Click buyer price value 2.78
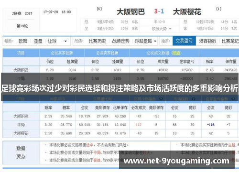The width and height of the screenshot is (239, 173). point(50,70)
